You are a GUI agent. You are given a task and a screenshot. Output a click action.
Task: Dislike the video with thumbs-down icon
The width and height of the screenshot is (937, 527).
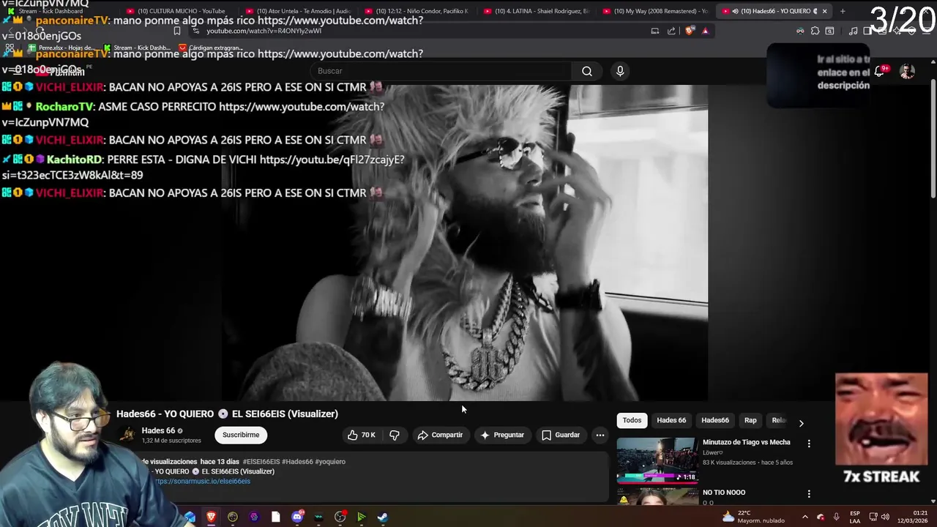(394, 435)
